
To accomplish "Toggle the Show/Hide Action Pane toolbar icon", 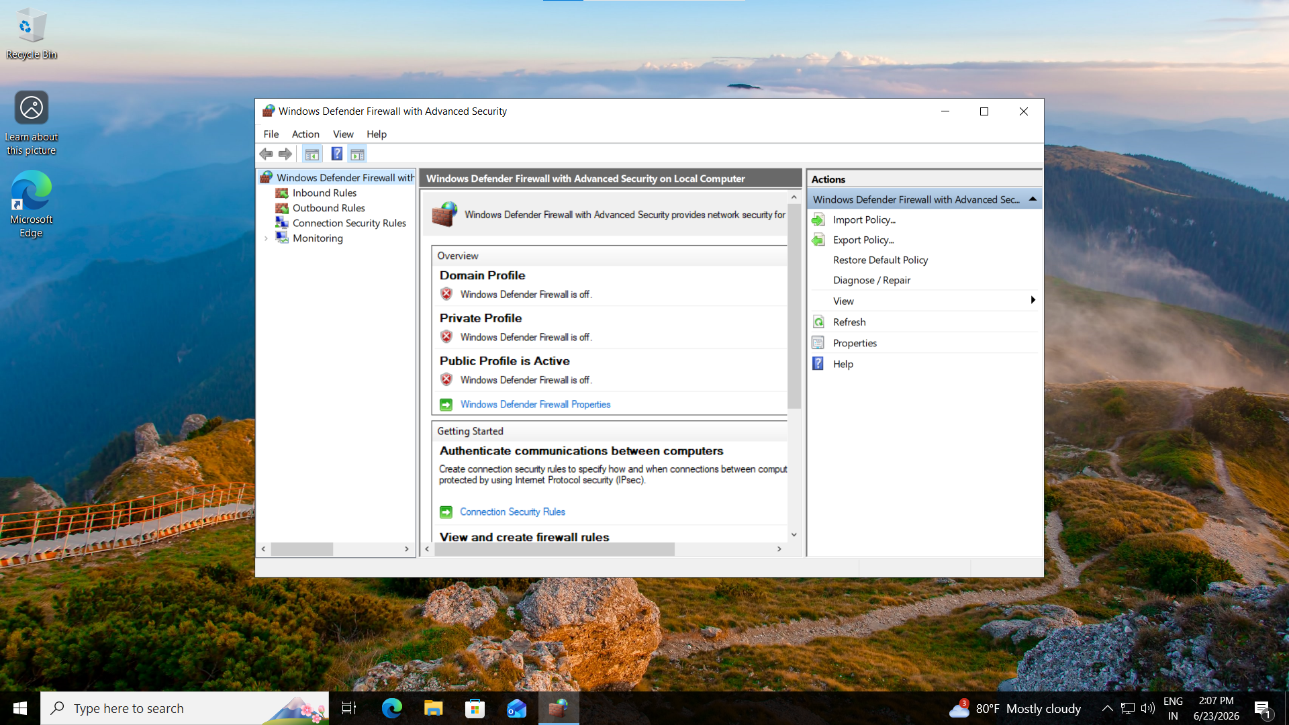I will point(357,154).
